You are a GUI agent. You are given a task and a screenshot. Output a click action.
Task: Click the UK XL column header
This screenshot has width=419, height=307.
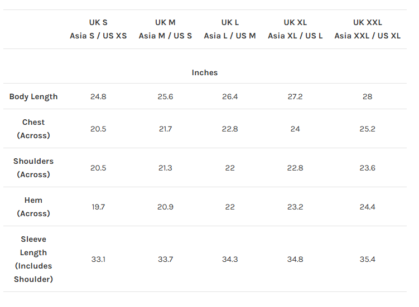tap(295, 29)
